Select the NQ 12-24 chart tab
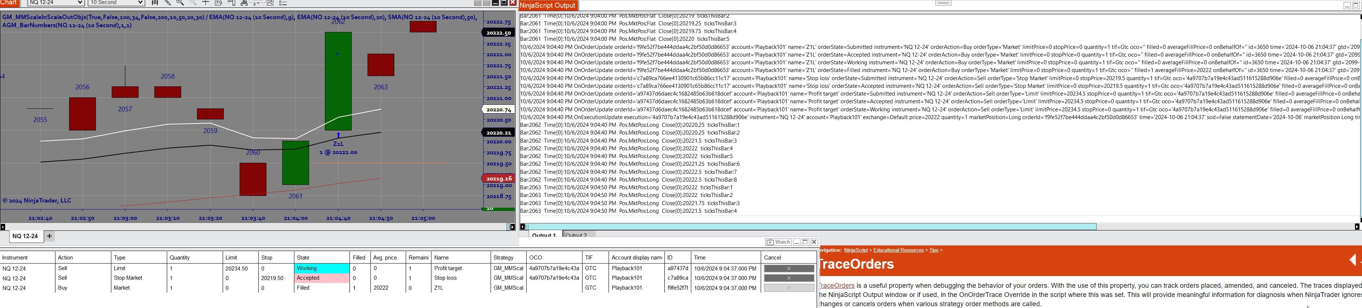This screenshot has width=1362, height=308. click(x=25, y=236)
